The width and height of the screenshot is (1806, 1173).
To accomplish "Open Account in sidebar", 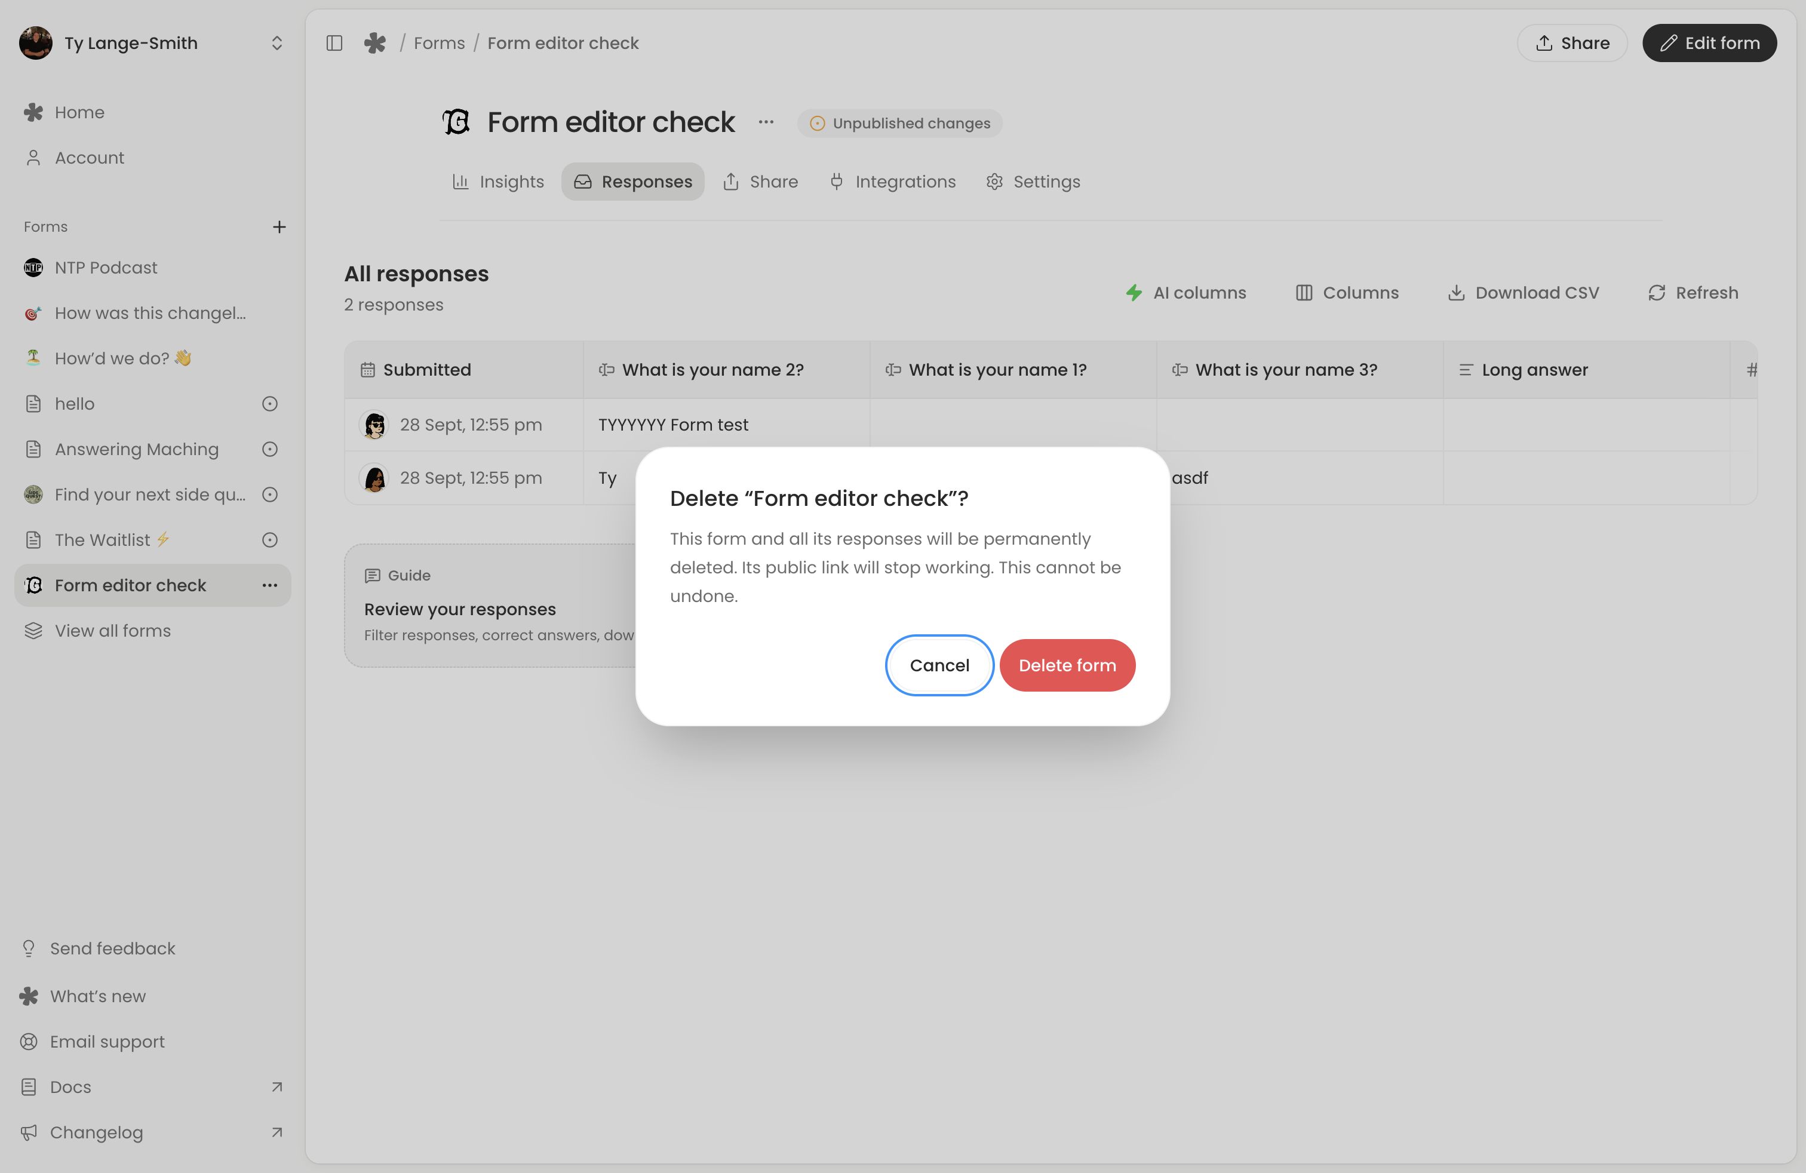I will click(x=152, y=158).
